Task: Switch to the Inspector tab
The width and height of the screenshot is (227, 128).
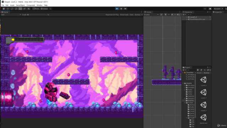Action: click(217, 12)
